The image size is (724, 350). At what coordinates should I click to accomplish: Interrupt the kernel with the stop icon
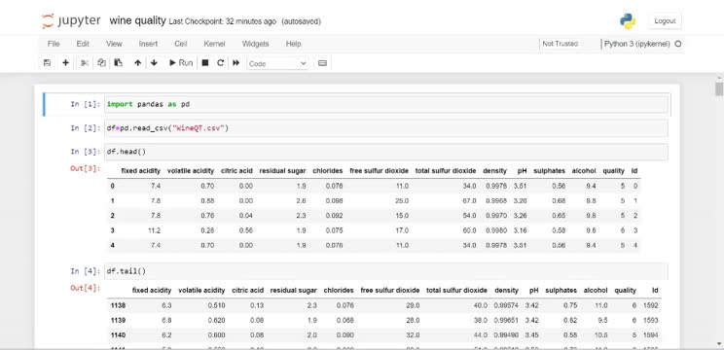[x=205, y=63]
